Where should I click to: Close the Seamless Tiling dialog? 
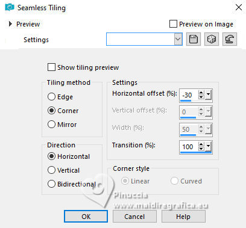point(239,7)
